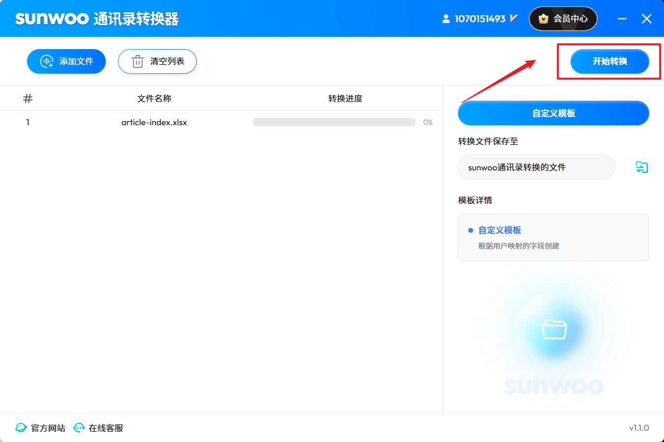Select the article-index.xlsx file row
664x442 pixels.
[221, 122]
